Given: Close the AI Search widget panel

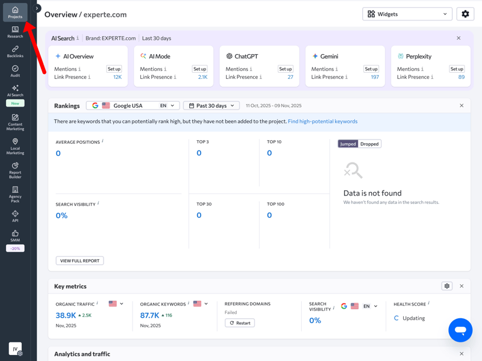Looking at the screenshot, I should pyautogui.click(x=459, y=38).
